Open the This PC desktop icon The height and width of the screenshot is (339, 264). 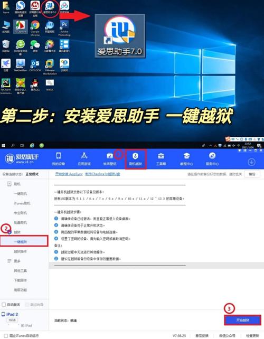pos(6,26)
